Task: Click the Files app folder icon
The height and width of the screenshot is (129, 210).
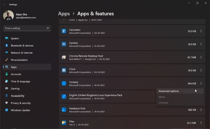Action: 64,123
